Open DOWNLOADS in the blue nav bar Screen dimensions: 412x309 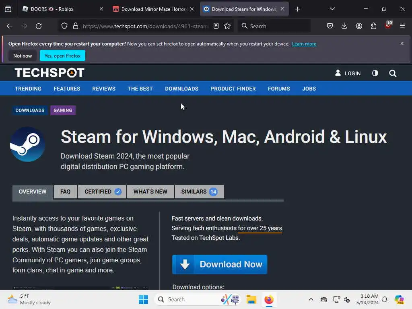pos(182,89)
